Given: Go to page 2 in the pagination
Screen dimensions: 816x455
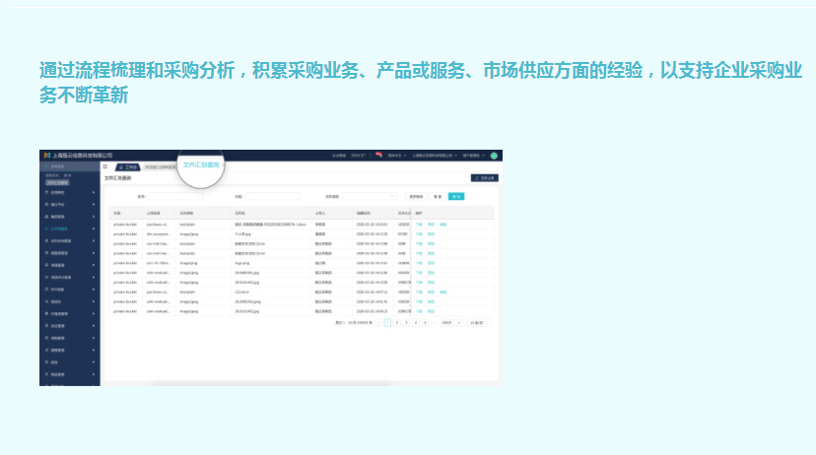Looking at the screenshot, I should click(396, 323).
